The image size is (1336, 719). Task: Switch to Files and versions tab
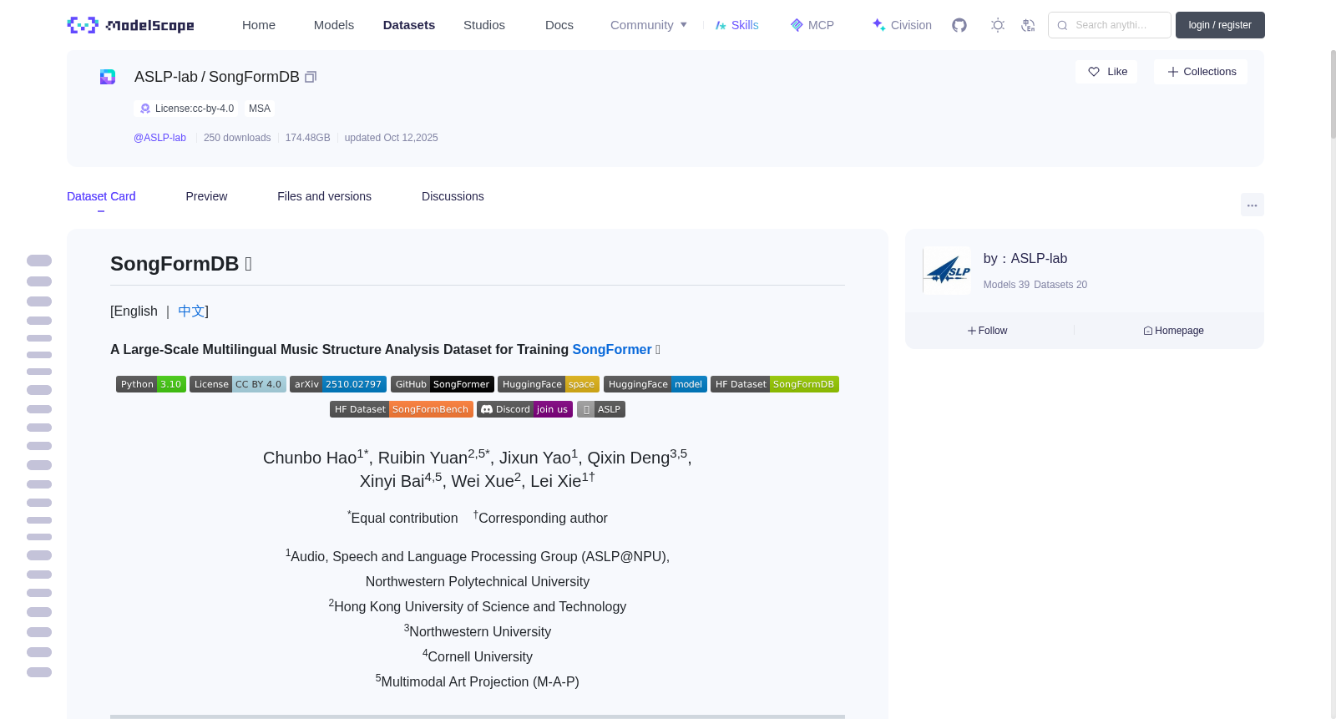[324, 196]
